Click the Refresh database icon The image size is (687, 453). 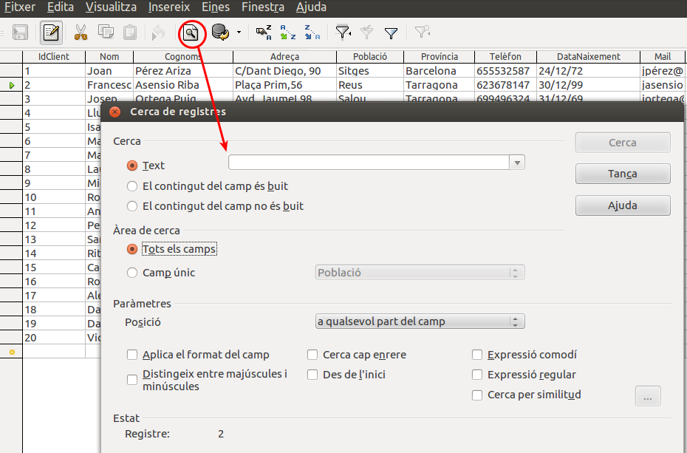[219, 33]
